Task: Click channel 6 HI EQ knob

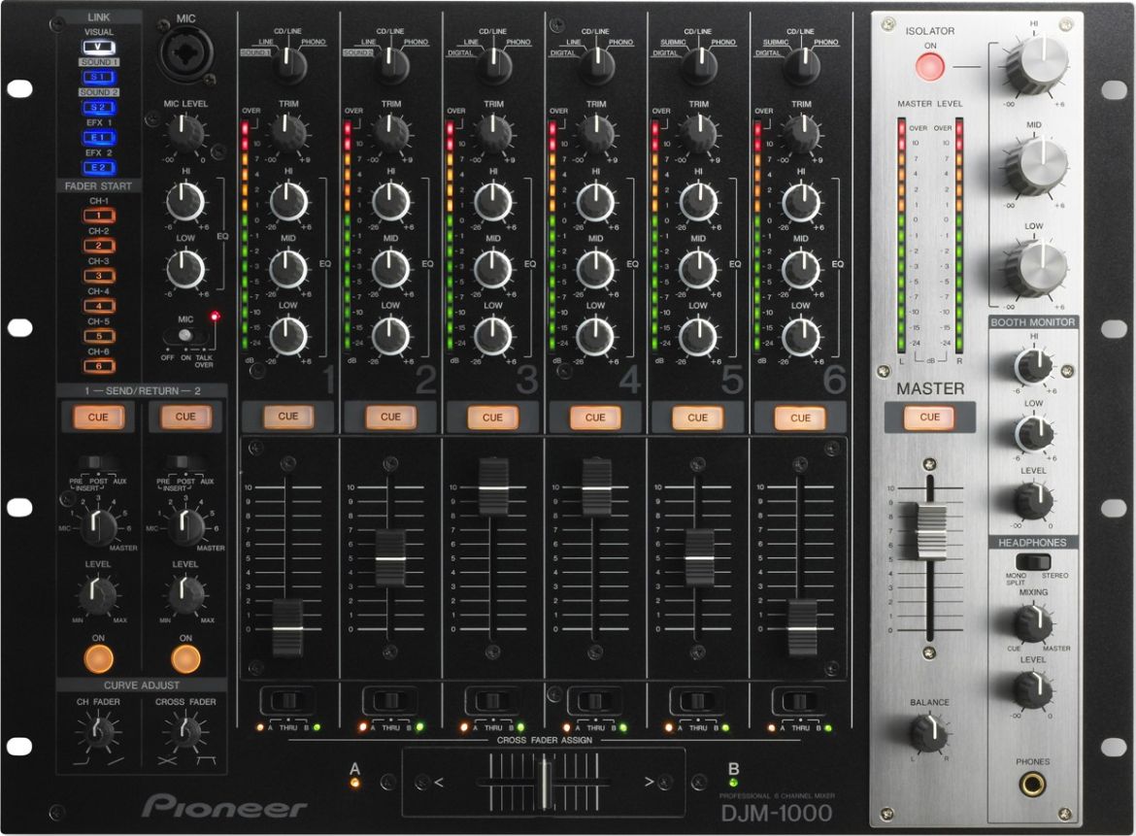Action: [801, 201]
